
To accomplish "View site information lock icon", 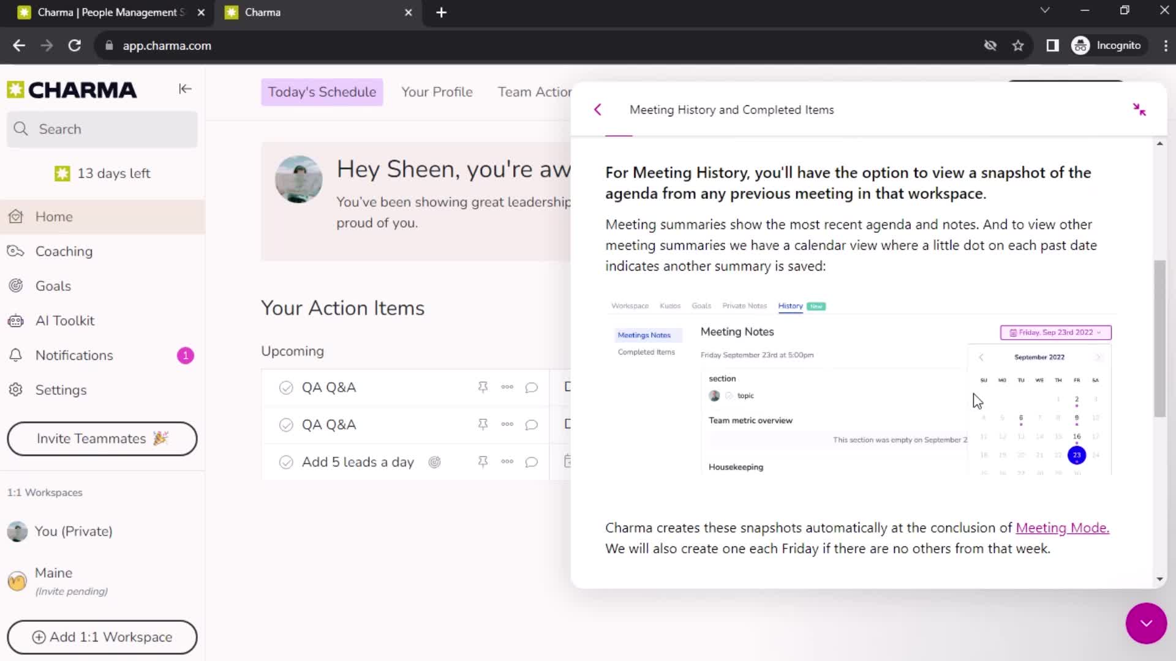I will (x=109, y=45).
